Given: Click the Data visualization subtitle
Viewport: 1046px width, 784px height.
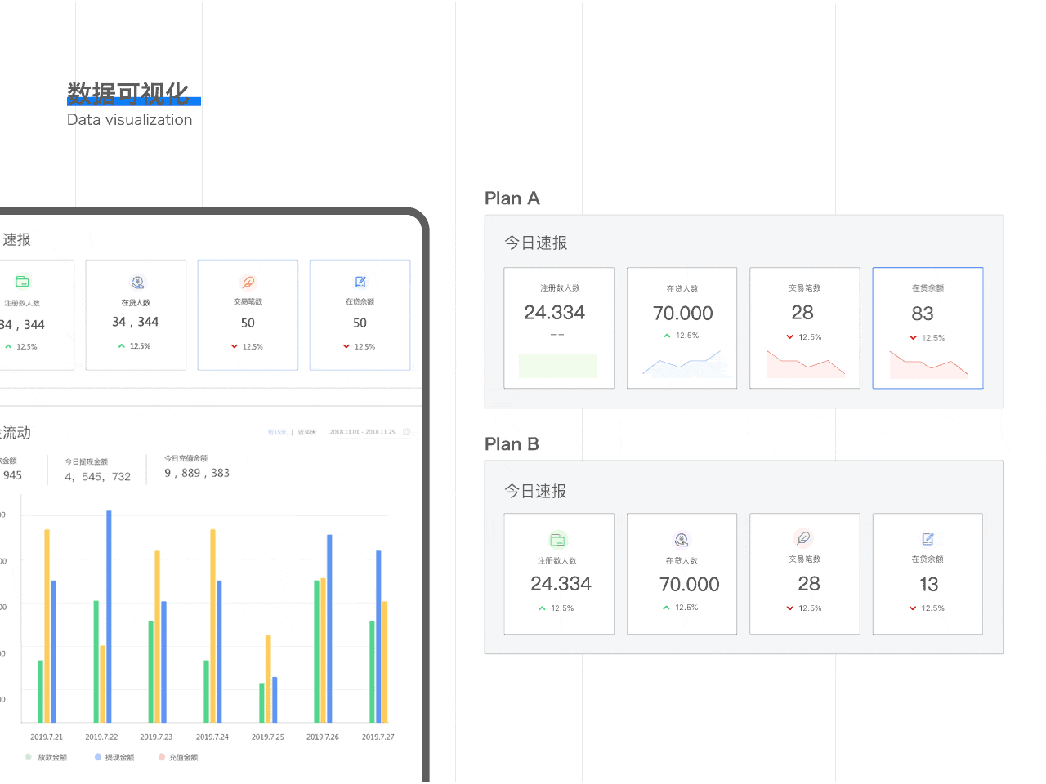Looking at the screenshot, I should click(130, 120).
